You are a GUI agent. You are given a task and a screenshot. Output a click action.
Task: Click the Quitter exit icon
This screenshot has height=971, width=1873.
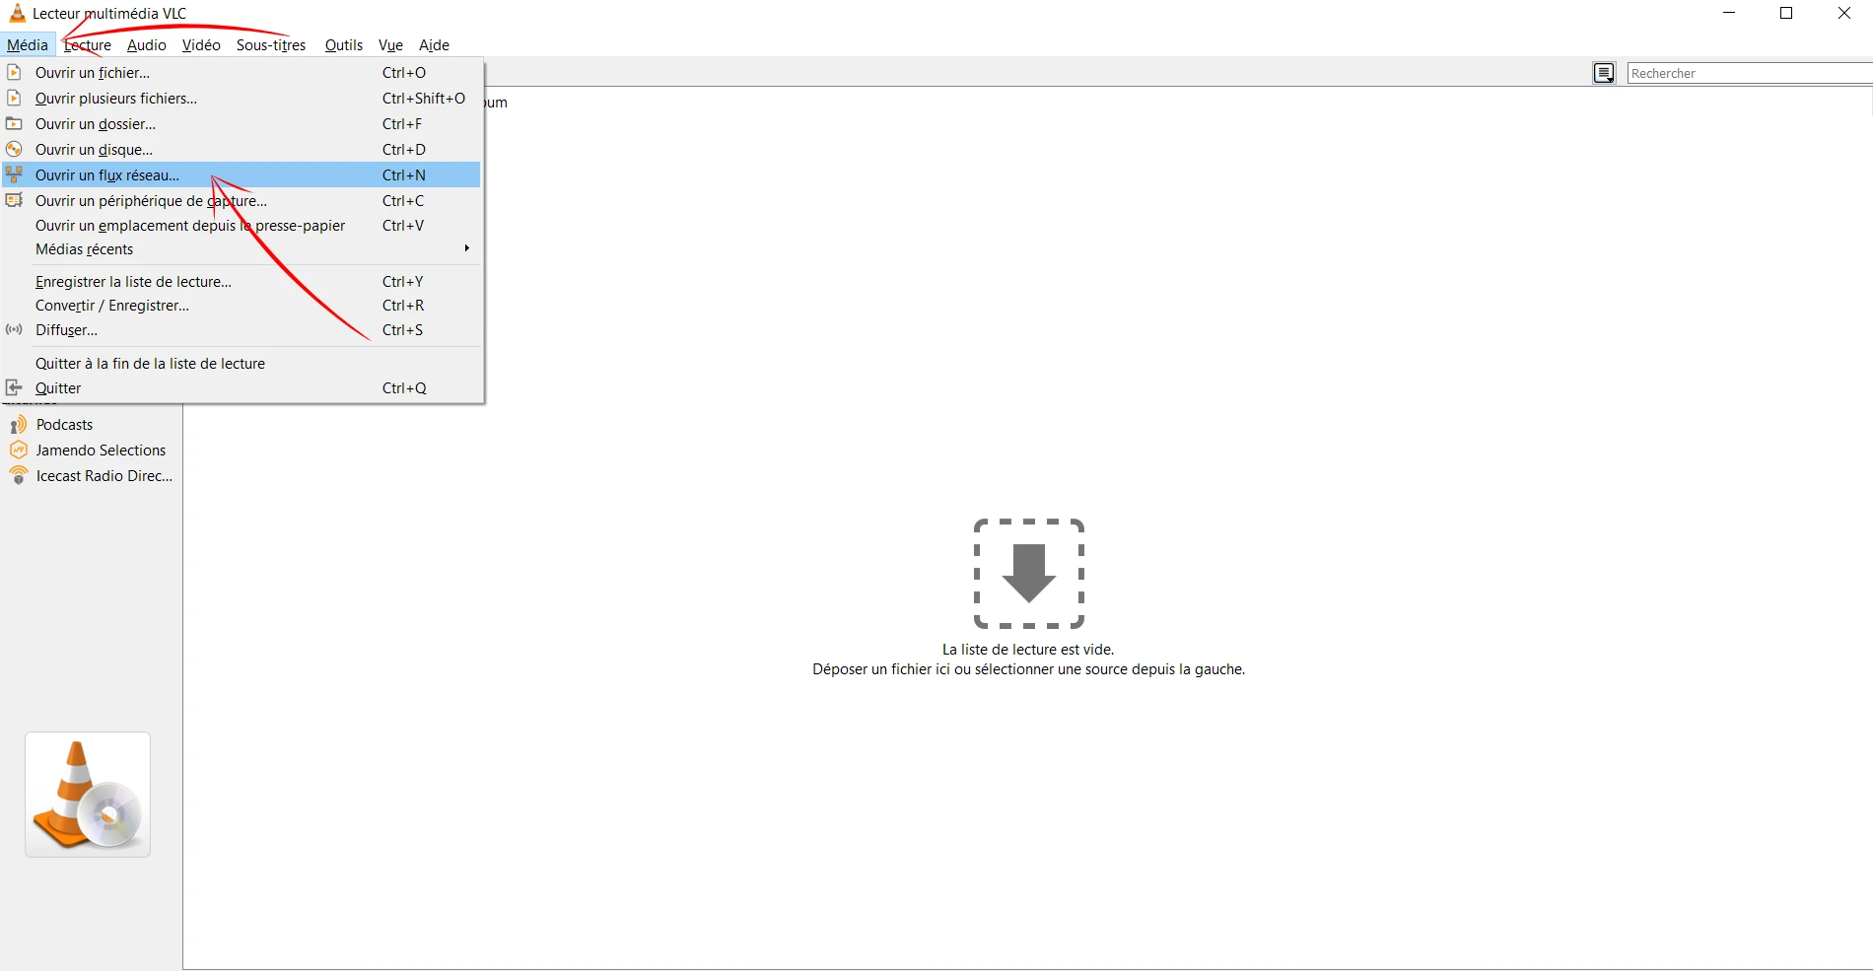tap(14, 387)
